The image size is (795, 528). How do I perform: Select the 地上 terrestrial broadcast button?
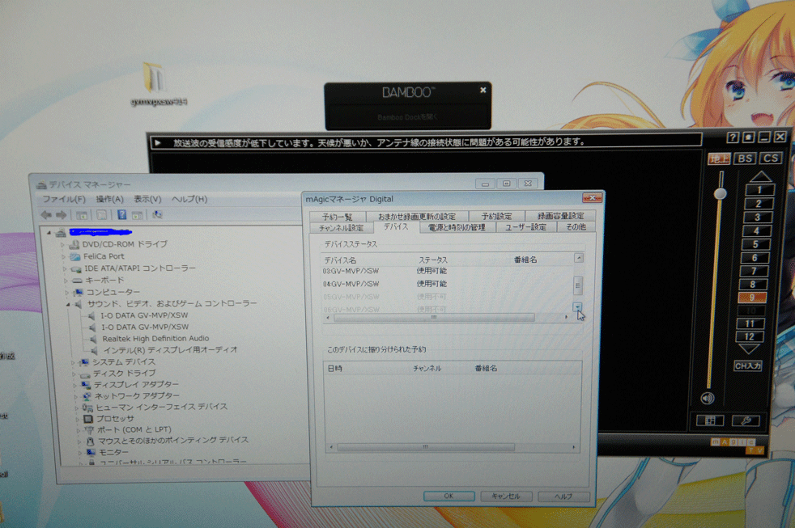click(719, 158)
